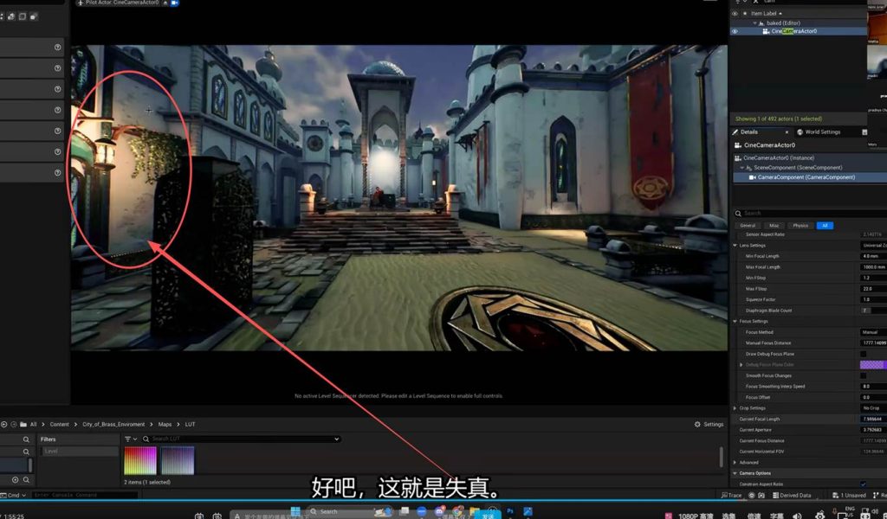Open Content Browser Settings
This screenshot has width=887, height=519.
pos(709,425)
